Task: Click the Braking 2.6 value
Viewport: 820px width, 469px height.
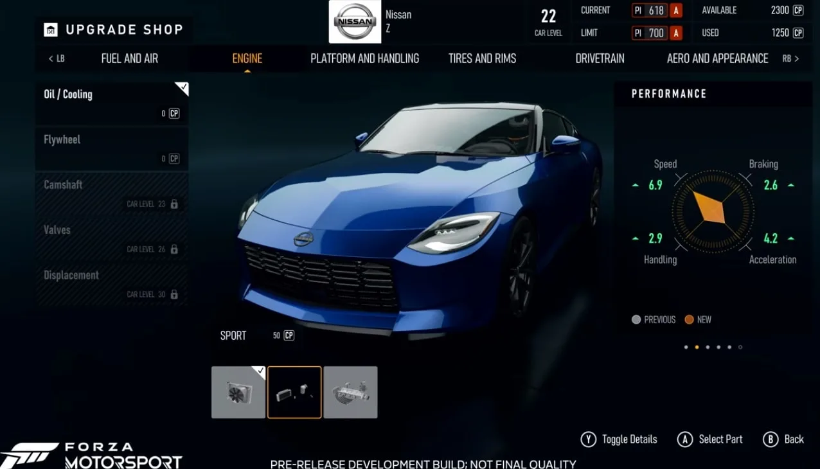Action: (x=771, y=186)
